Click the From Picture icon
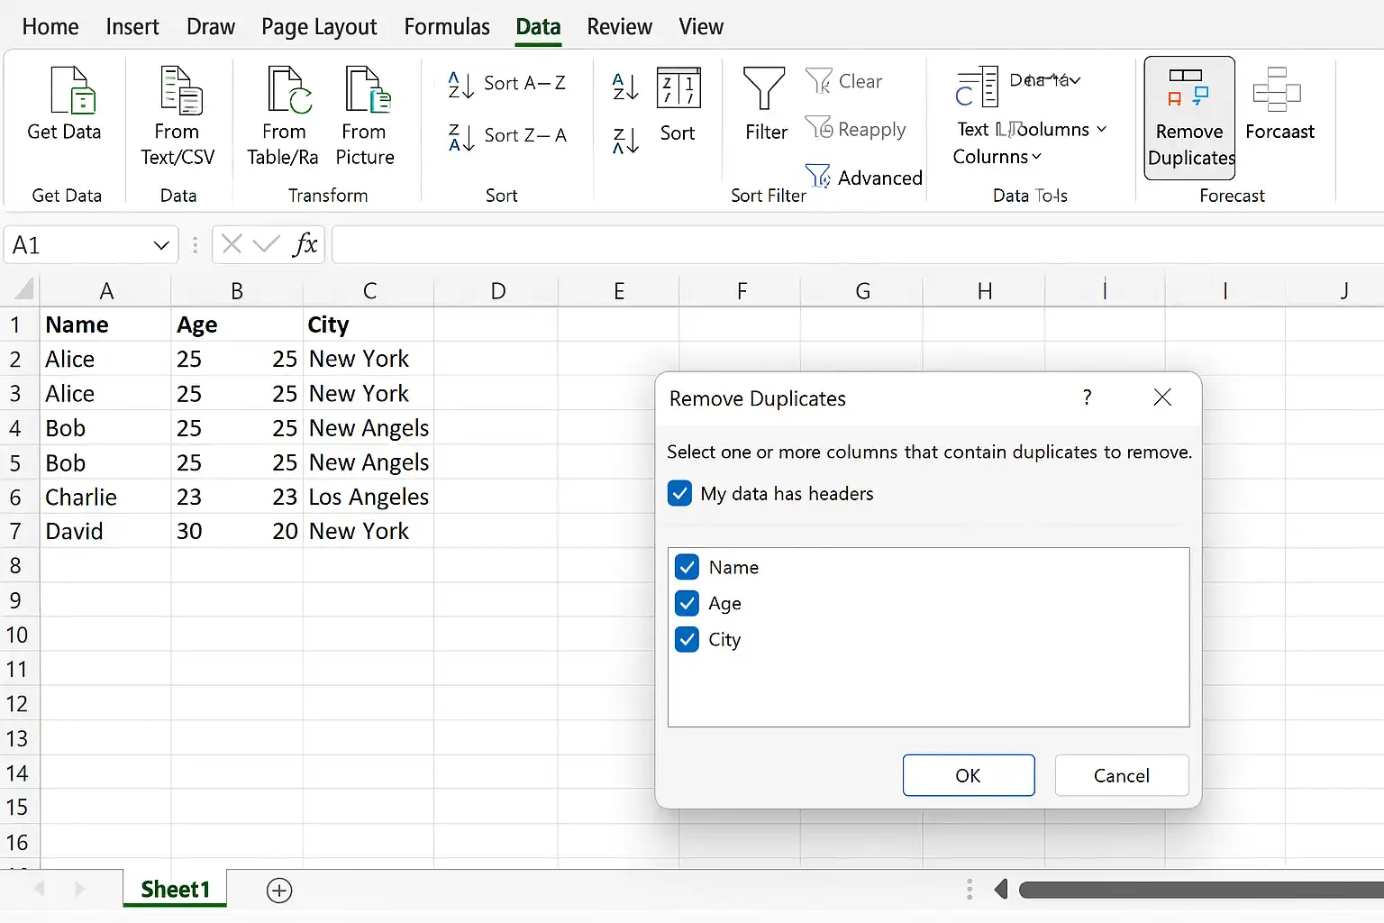1384x923 pixels. [x=366, y=91]
